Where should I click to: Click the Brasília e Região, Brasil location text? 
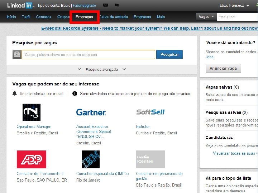[37, 133]
